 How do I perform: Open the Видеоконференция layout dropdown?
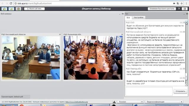click(x=164, y=102)
